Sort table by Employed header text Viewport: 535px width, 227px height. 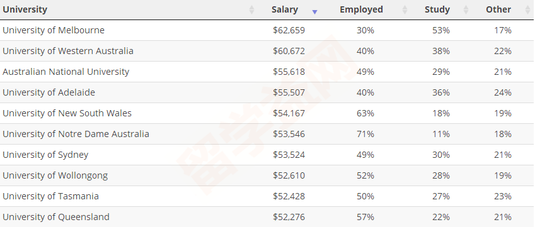[x=361, y=9]
